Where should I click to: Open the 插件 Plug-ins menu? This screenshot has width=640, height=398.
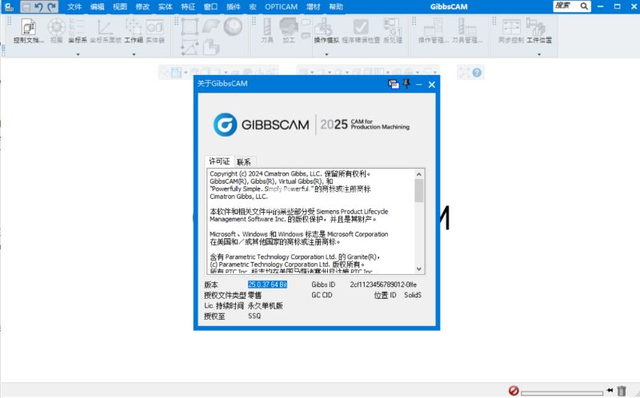click(234, 7)
